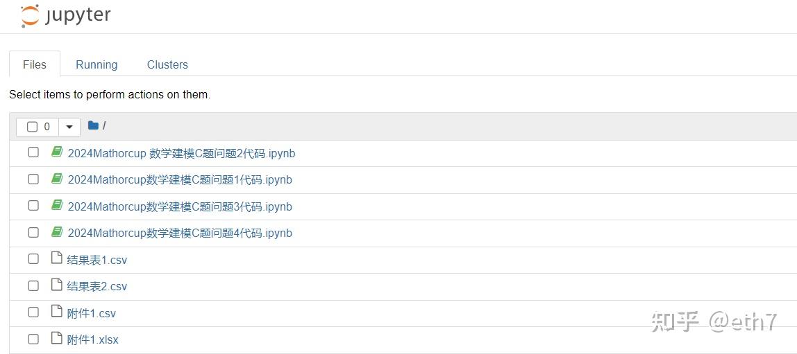Check the box for 结果表1.csv
797x354 pixels.
[33, 259]
